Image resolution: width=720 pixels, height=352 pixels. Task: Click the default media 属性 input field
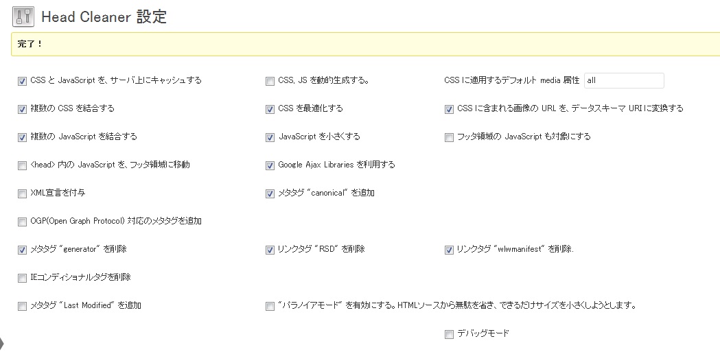[x=623, y=80]
